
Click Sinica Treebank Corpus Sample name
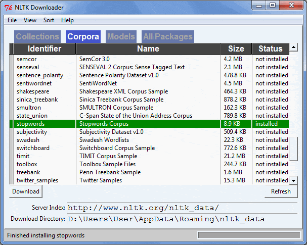[x=121, y=100]
